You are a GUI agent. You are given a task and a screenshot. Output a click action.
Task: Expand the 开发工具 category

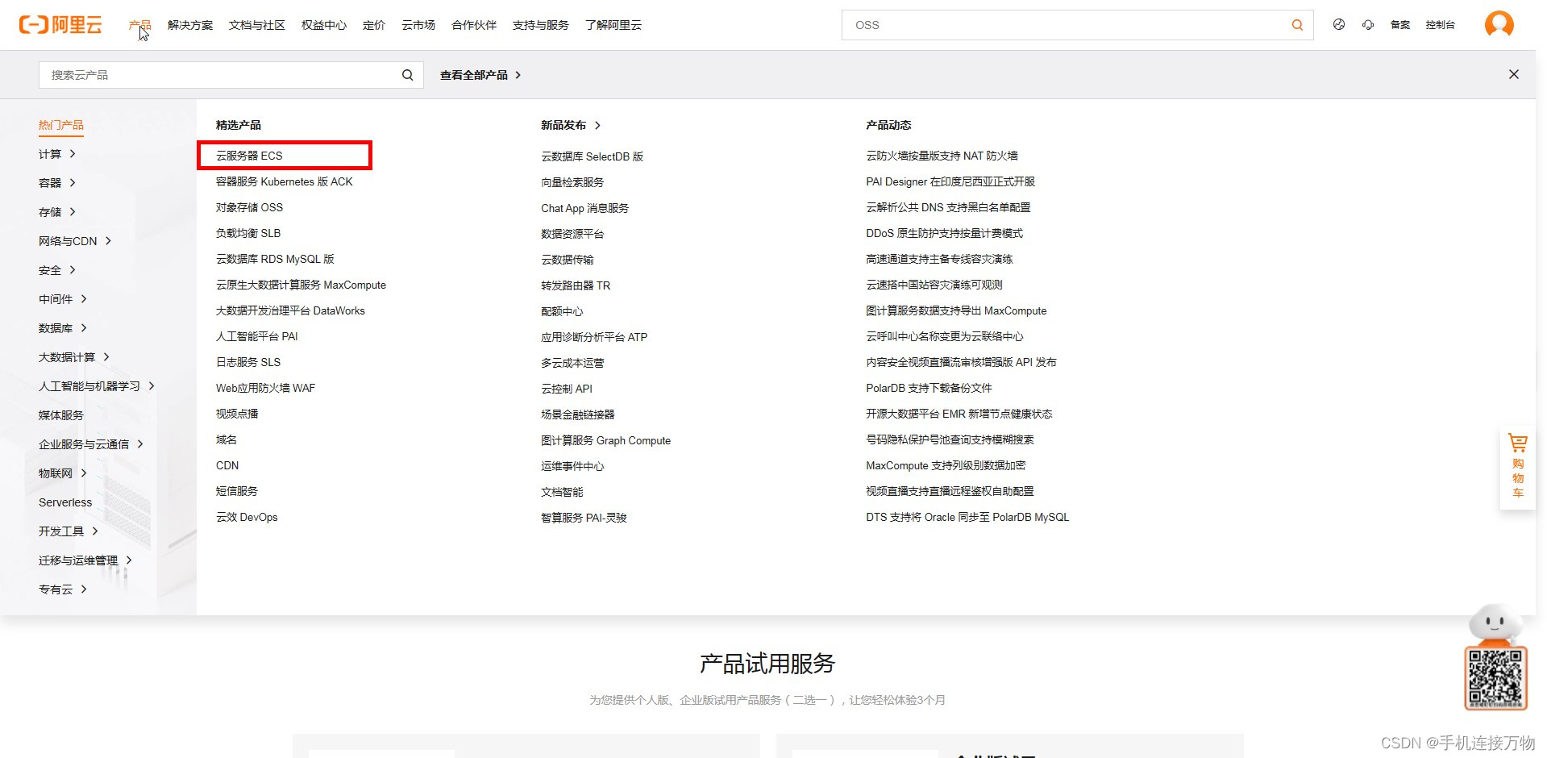coord(68,531)
